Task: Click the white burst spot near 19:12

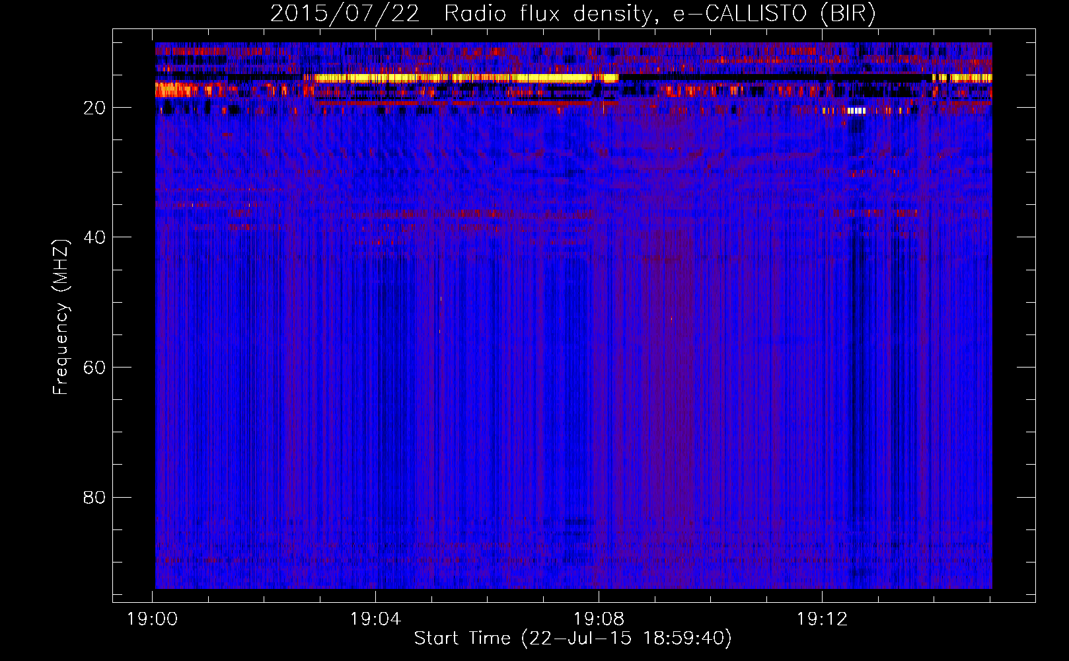Action: click(x=856, y=110)
